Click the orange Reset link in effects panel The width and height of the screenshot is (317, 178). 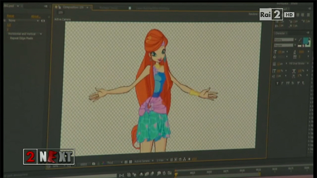(10, 16)
